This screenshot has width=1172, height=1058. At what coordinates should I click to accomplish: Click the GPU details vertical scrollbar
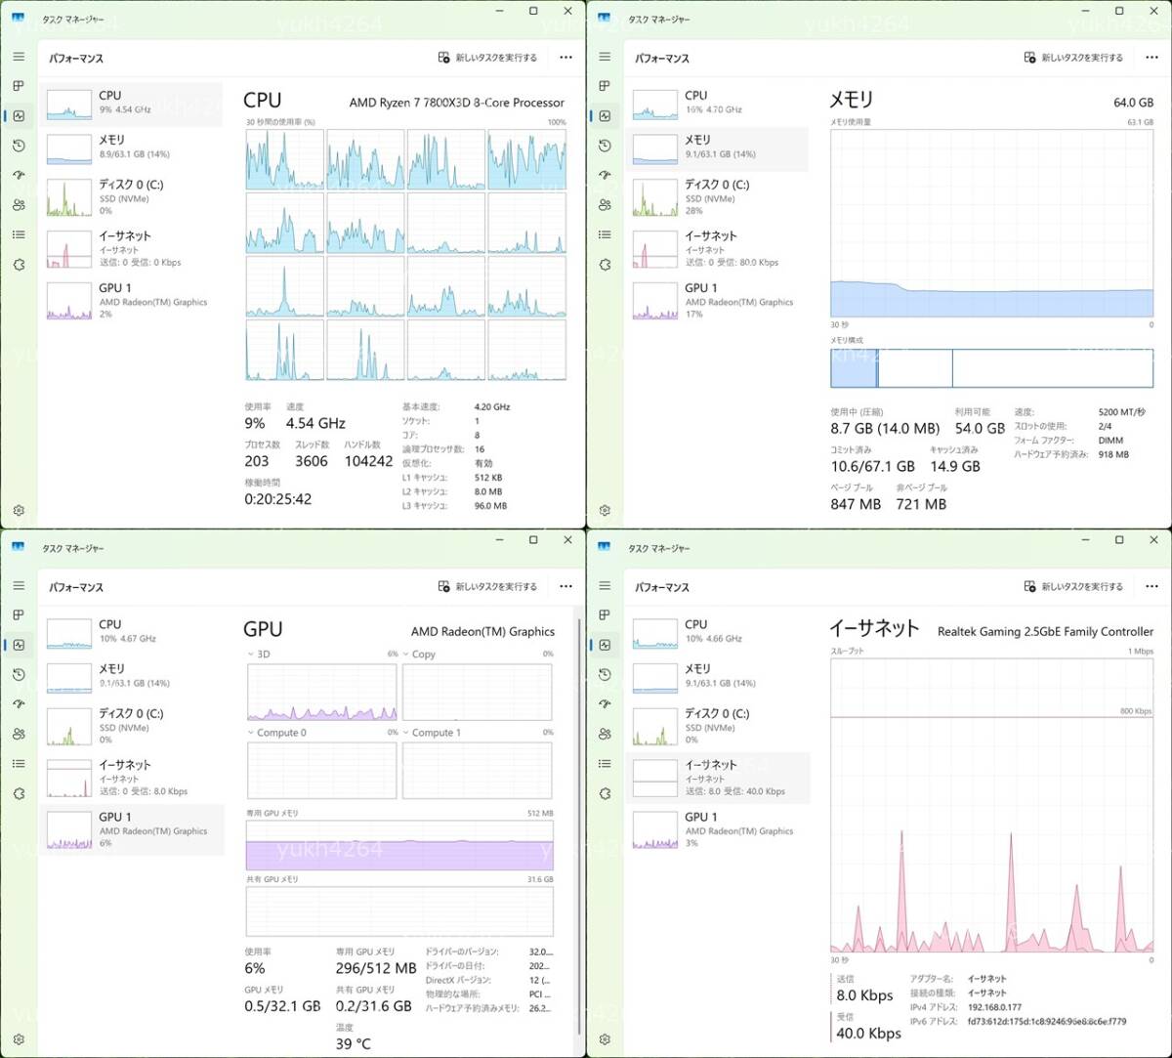click(580, 825)
